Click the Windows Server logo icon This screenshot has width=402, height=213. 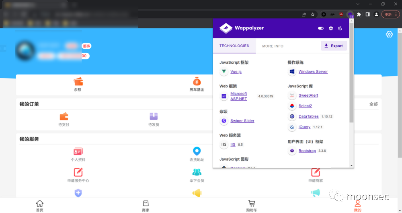pos(292,71)
